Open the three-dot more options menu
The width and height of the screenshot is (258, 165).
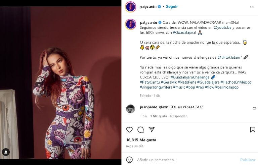pos(252,7)
